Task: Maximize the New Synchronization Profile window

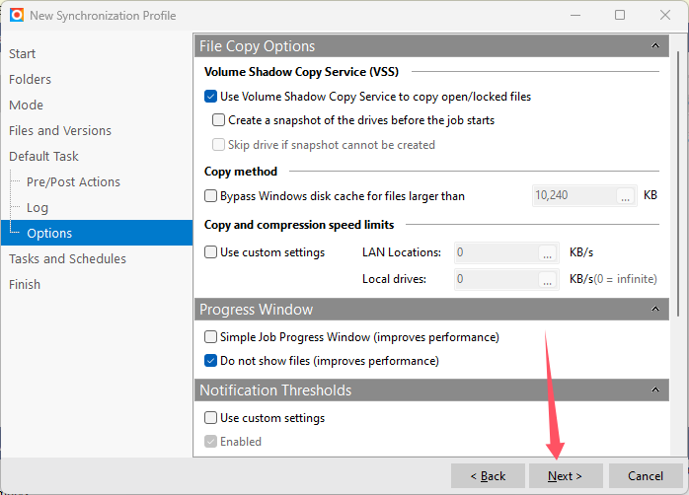Action: click(x=620, y=16)
